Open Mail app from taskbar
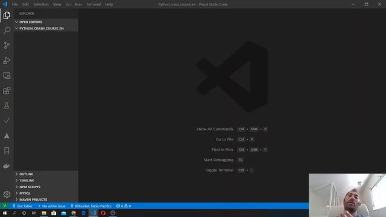386x217 pixels. coord(63,213)
